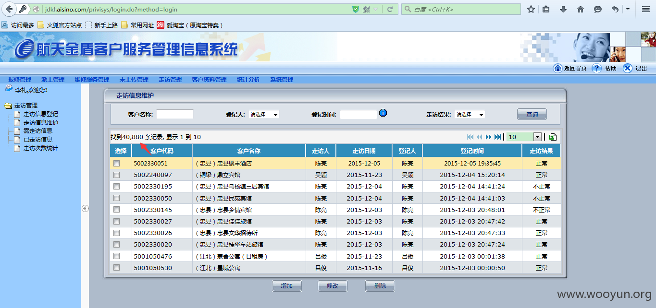Click the key site-identity icon in address bar
This screenshot has height=308, width=656.
23,9
